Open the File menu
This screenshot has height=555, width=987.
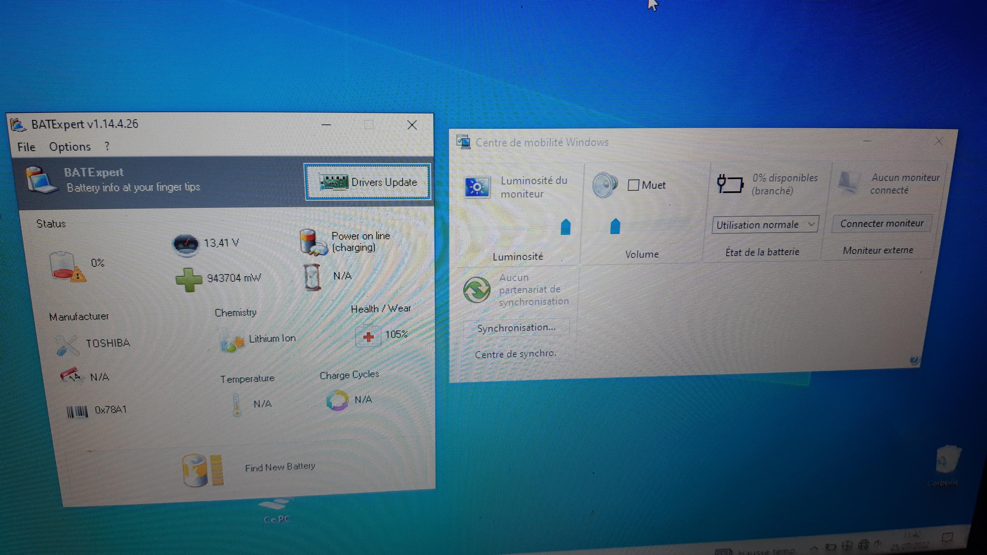[x=26, y=147]
